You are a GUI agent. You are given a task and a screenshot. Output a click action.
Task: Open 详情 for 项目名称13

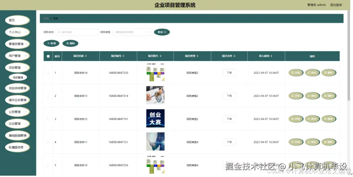[x=296, y=96]
